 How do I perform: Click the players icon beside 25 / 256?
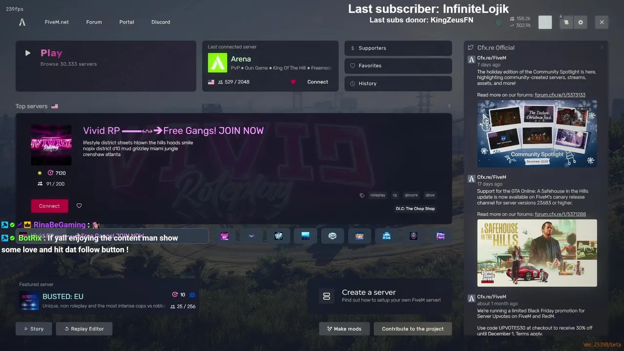[173, 307]
